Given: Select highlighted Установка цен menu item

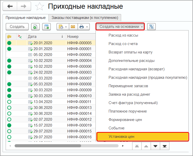Looking at the screenshot, I should [x=143, y=137].
